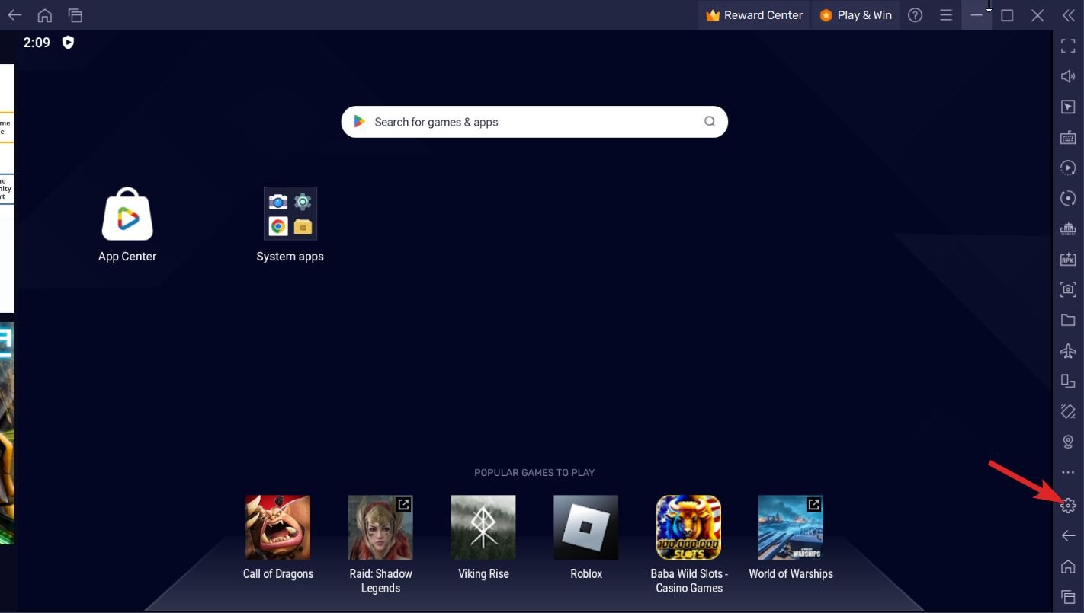This screenshot has height=613, width=1084.
Task: Open the location pin icon in the side toolbar
Action: pyautogui.click(x=1068, y=442)
